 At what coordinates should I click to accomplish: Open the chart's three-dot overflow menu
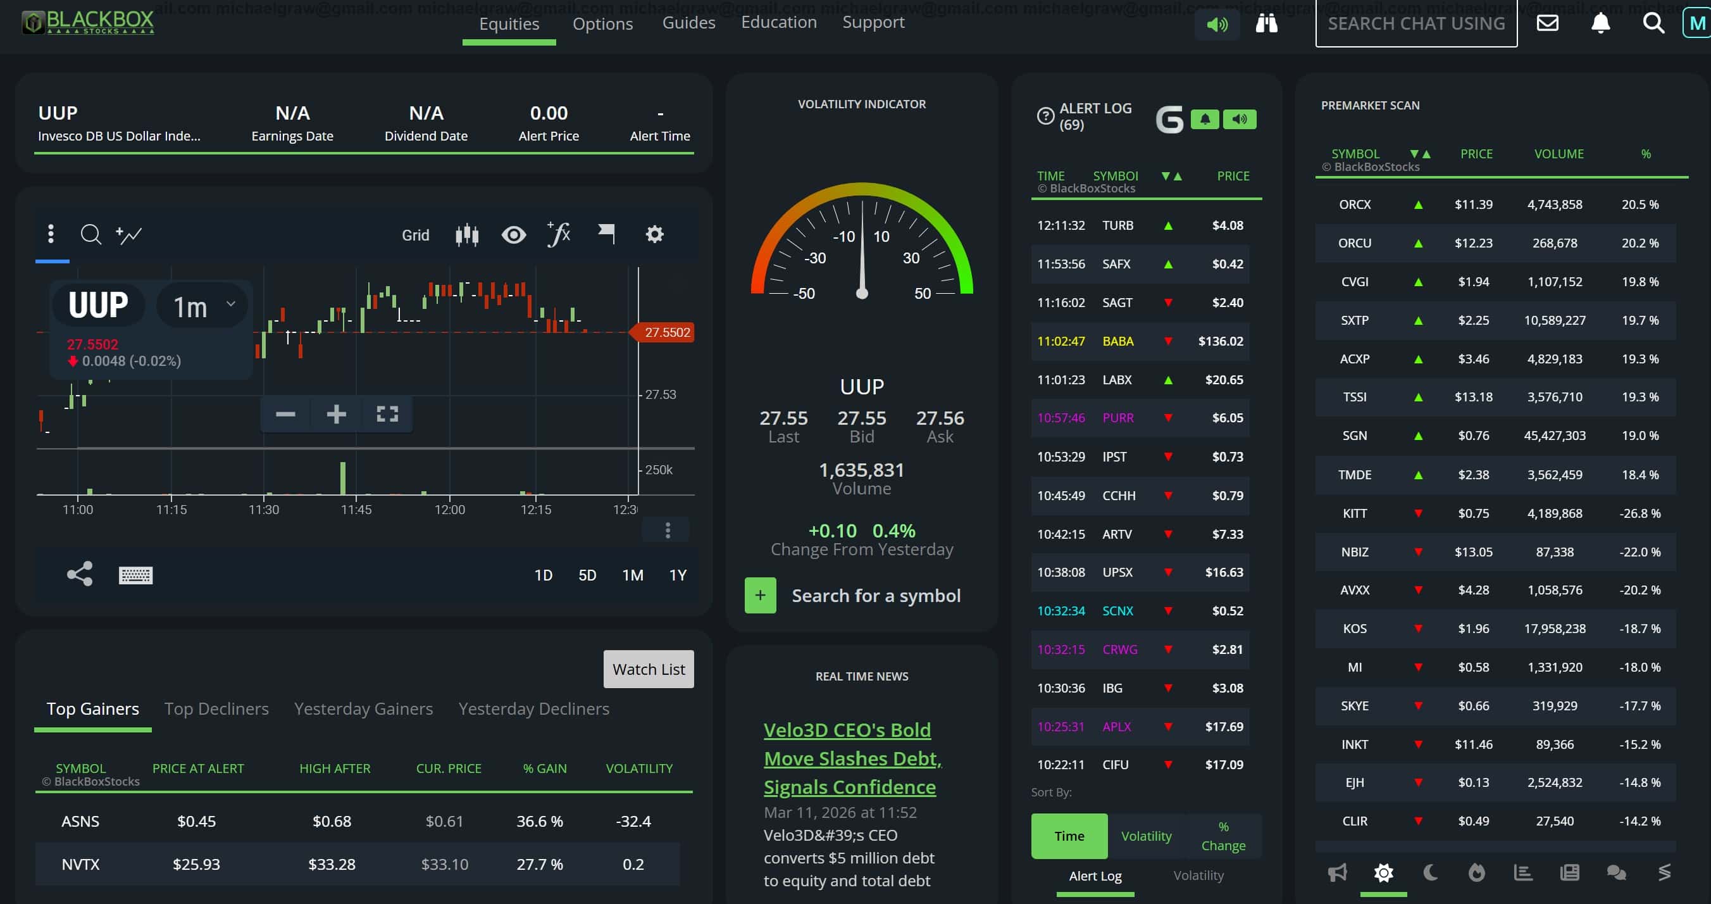point(51,234)
